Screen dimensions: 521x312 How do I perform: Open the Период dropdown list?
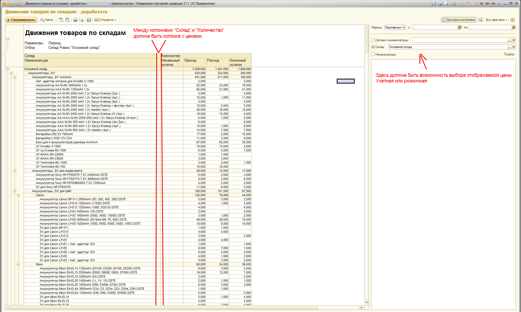[404, 27]
